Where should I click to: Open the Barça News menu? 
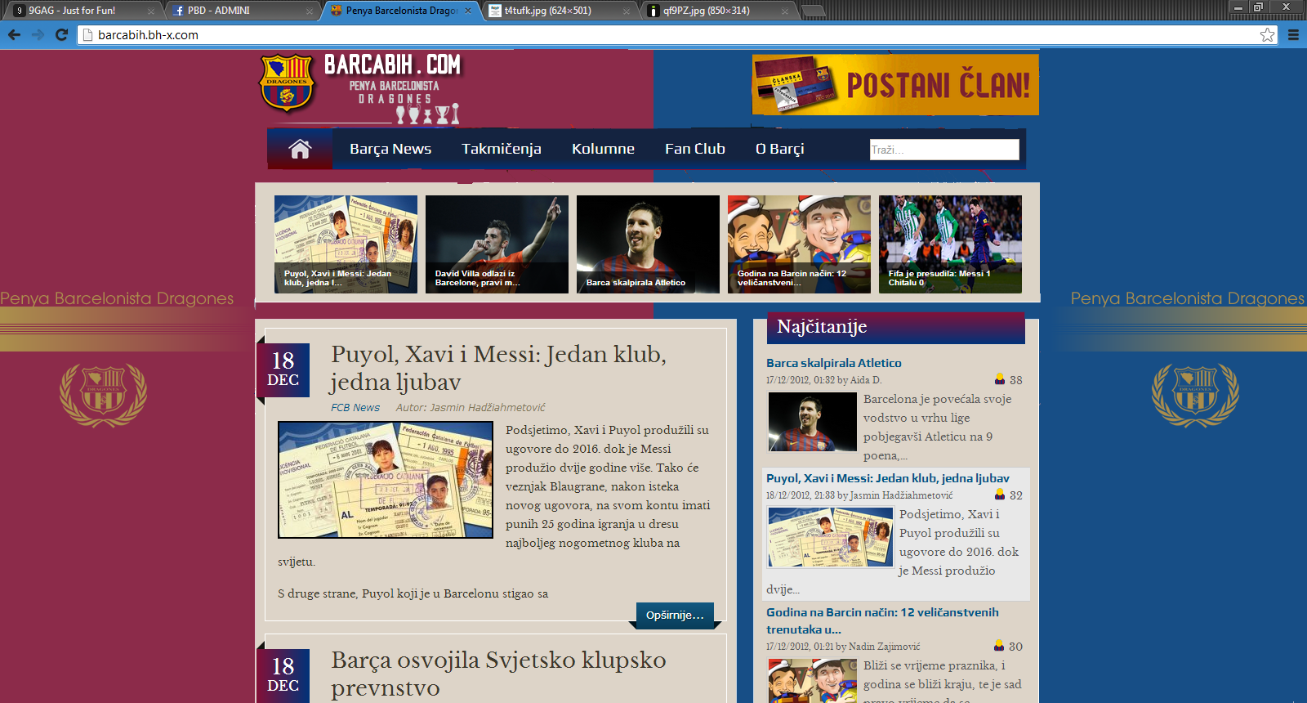(390, 149)
